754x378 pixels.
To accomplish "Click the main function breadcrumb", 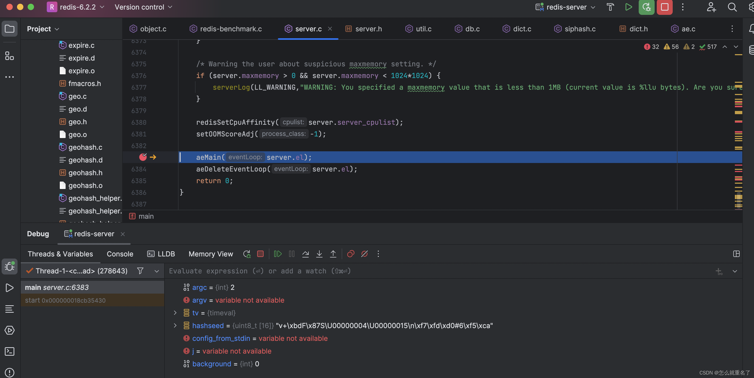I will (141, 216).
